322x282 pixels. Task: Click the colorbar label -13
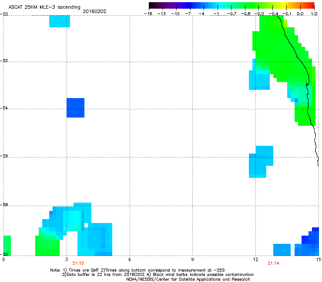161,14
